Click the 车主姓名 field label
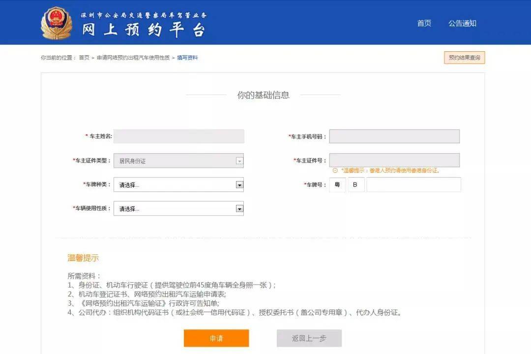The height and width of the screenshot is (354, 531). tap(98, 136)
